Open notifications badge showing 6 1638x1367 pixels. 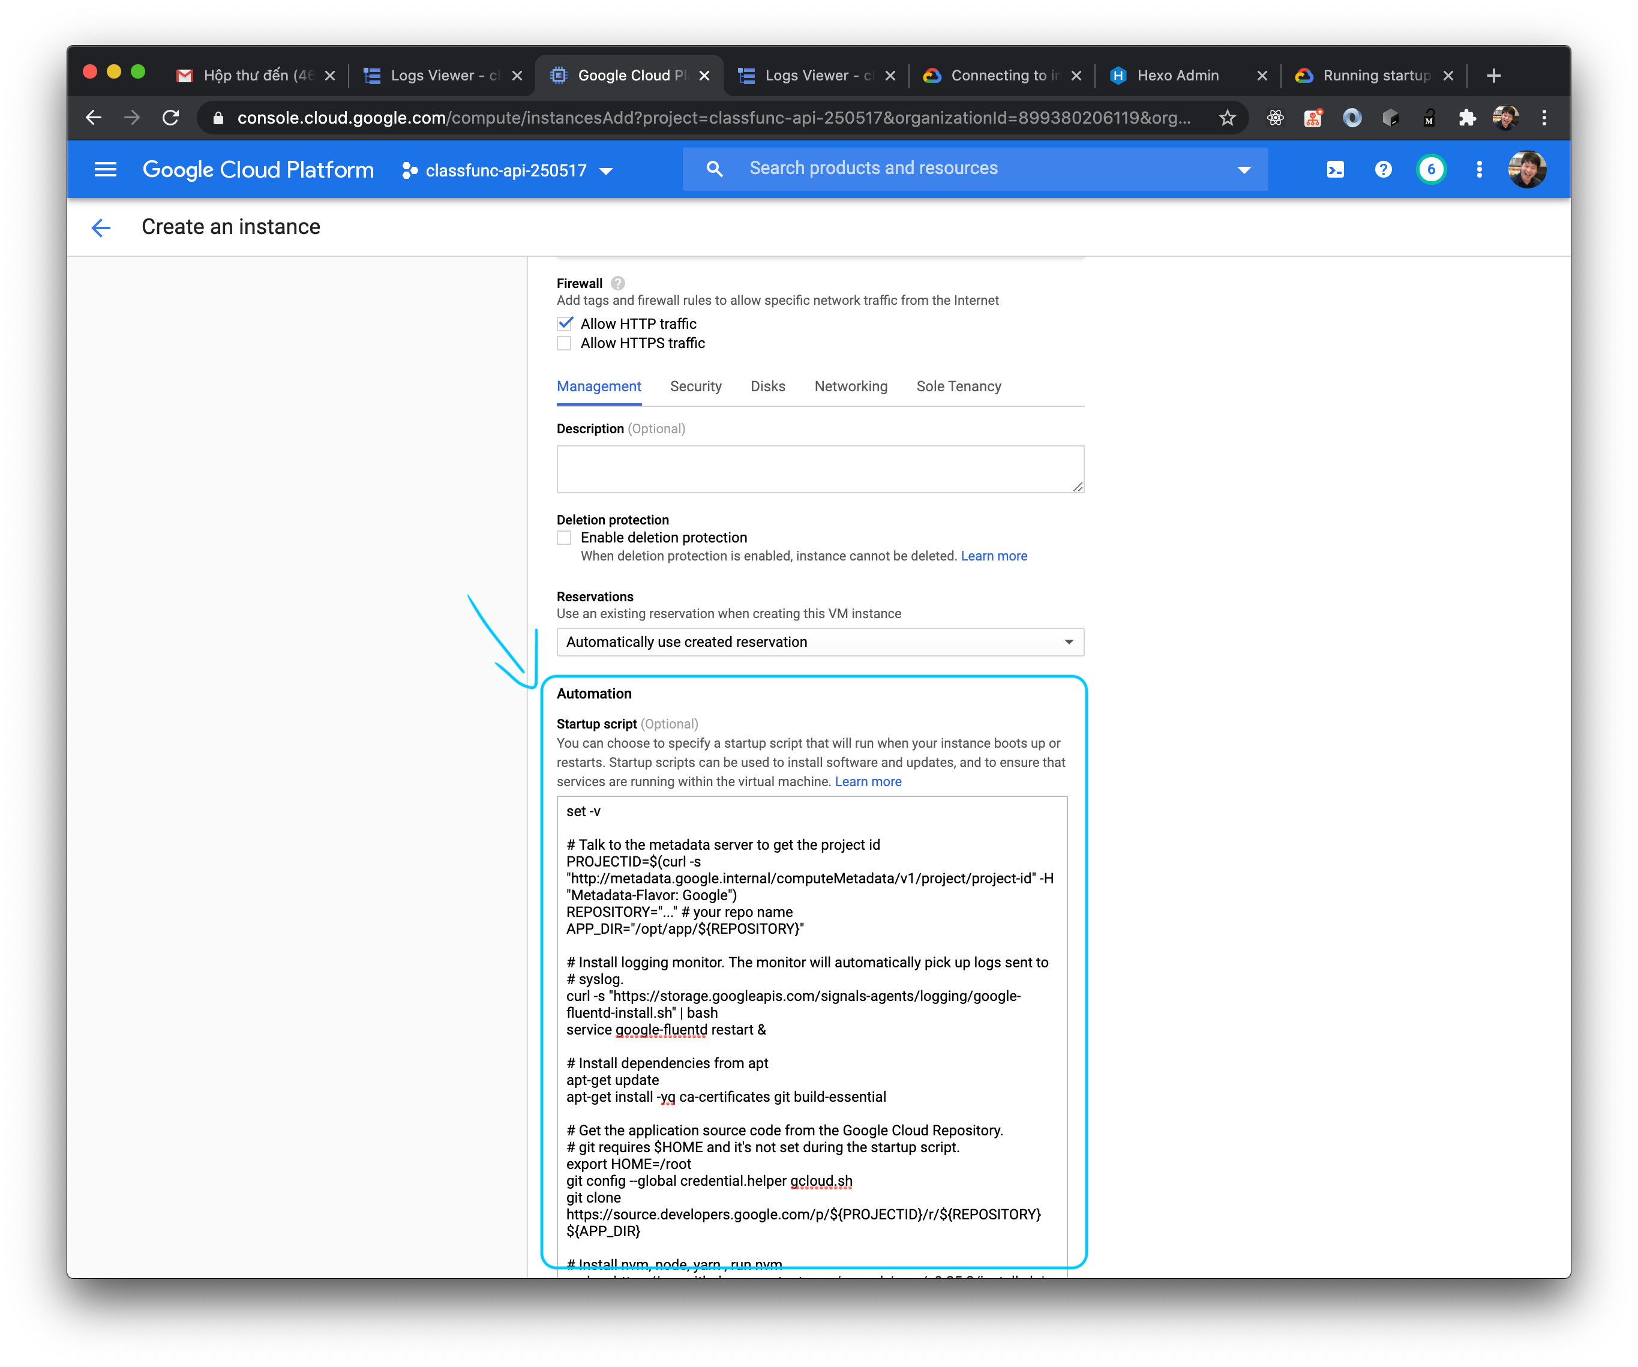1430,169
